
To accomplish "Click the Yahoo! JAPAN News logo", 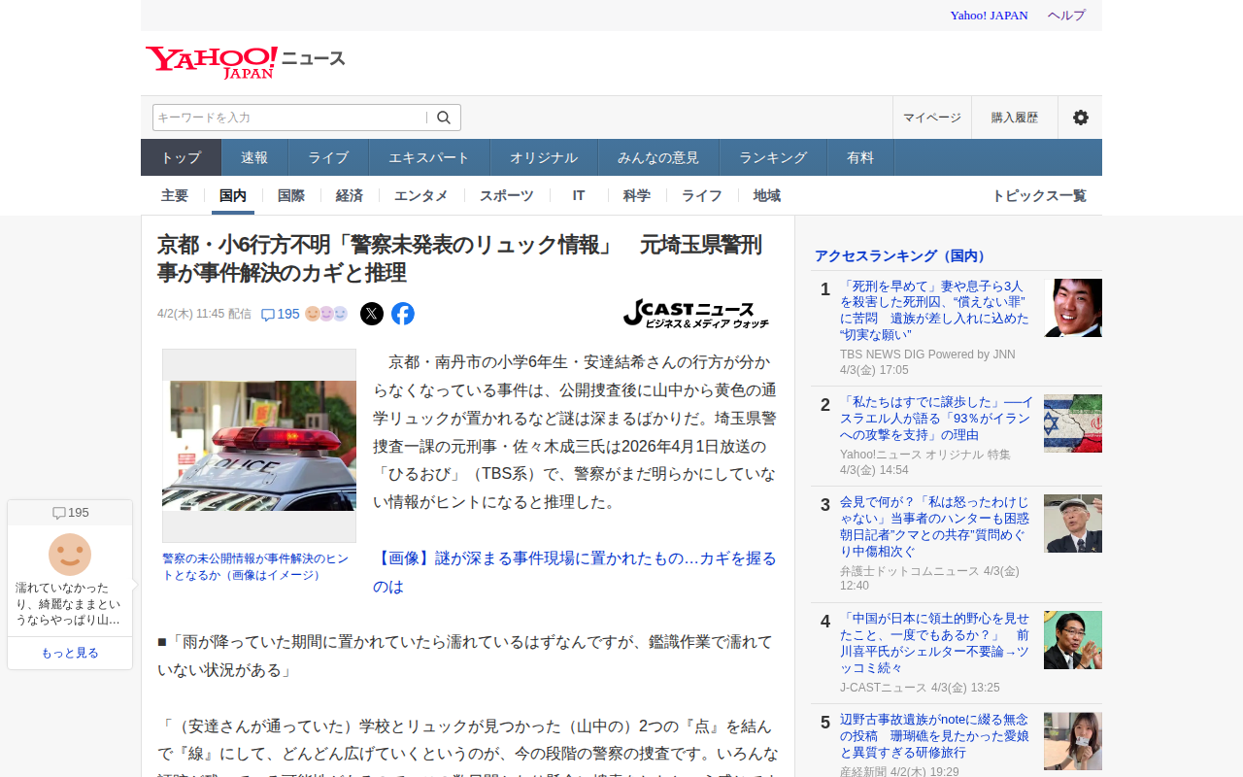I will (245, 62).
